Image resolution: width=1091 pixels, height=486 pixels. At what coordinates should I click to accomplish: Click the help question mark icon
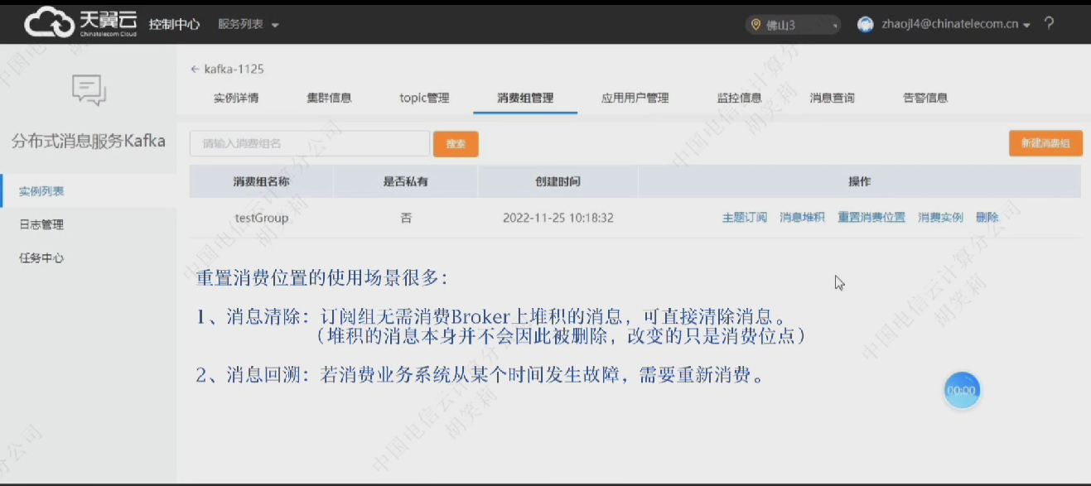coord(1049,24)
